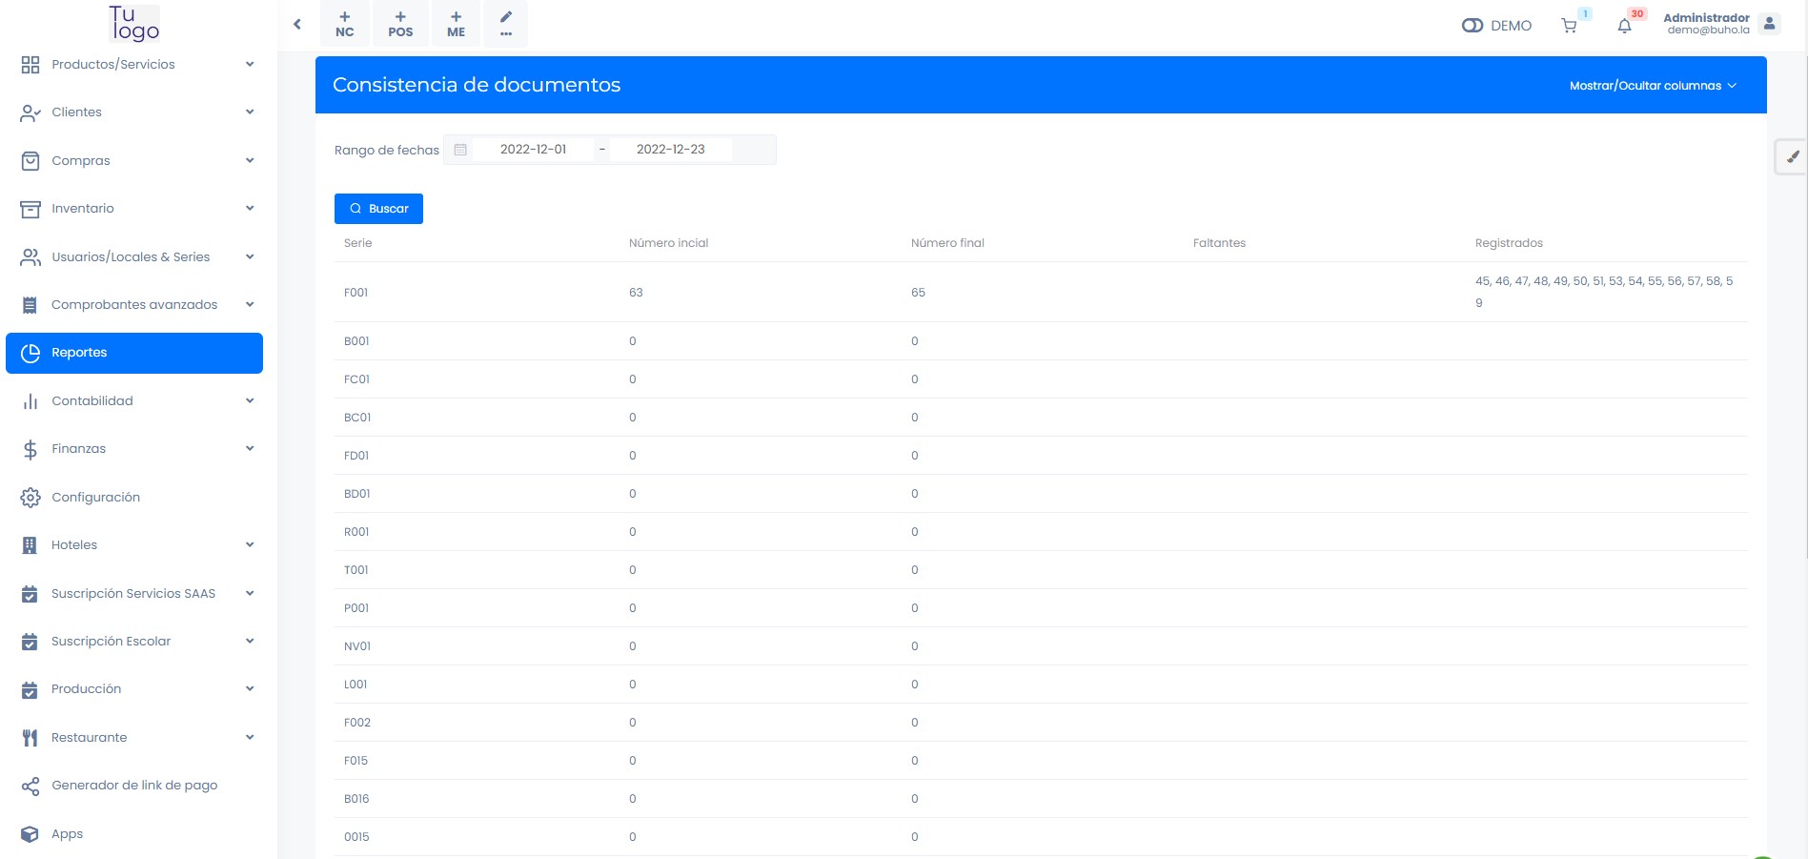Click the pencil edit shortcut in top bar

506,24
